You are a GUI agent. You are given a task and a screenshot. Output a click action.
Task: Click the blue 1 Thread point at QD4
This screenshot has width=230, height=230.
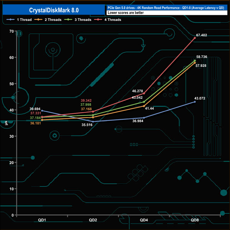(x=144, y=118)
